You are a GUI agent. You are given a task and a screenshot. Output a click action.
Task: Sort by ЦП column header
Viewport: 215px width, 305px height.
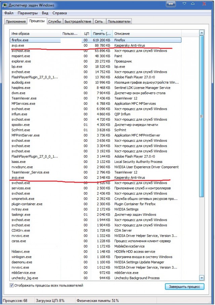[x=86, y=34]
